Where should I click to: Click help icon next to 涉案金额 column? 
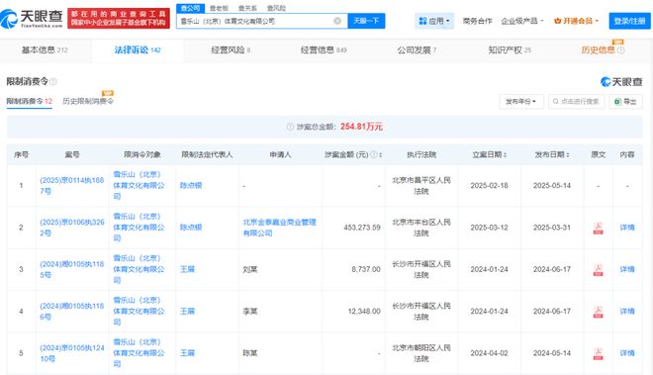coord(374,154)
